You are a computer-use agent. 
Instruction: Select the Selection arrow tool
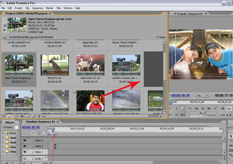(231, 136)
